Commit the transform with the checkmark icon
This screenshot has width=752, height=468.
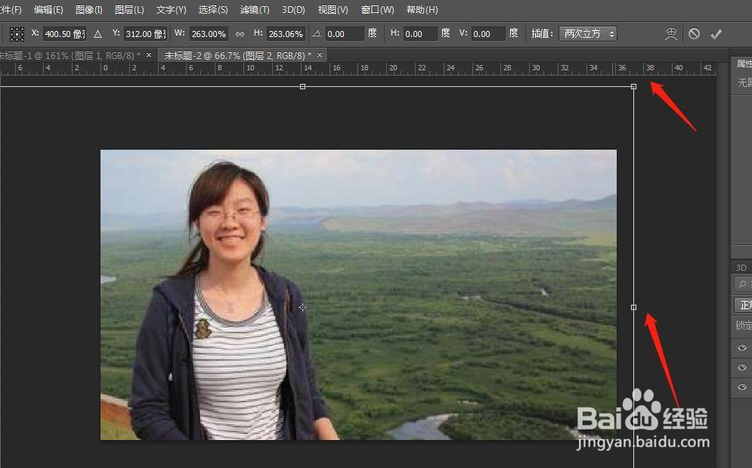click(716, 33)
